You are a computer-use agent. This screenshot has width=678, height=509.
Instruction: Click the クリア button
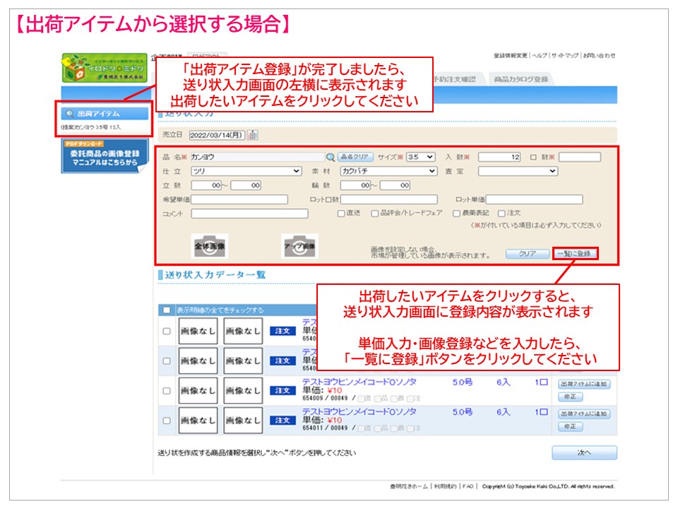(528, 254)
